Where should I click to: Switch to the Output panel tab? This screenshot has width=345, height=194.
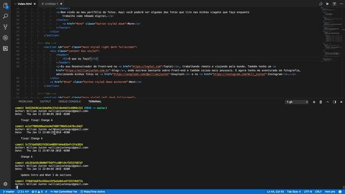click(45, 101)
